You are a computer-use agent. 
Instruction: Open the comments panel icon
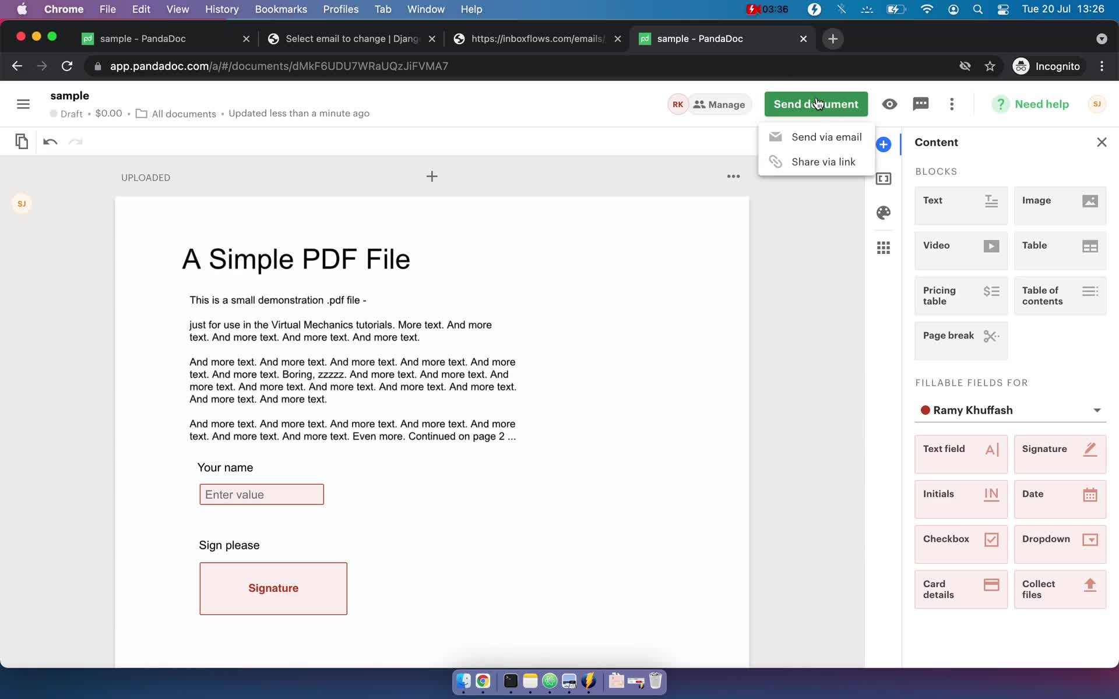tap(921, 104)
